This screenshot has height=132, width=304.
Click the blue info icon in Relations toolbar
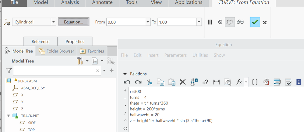pyautogui.click(x=299, y=82)
